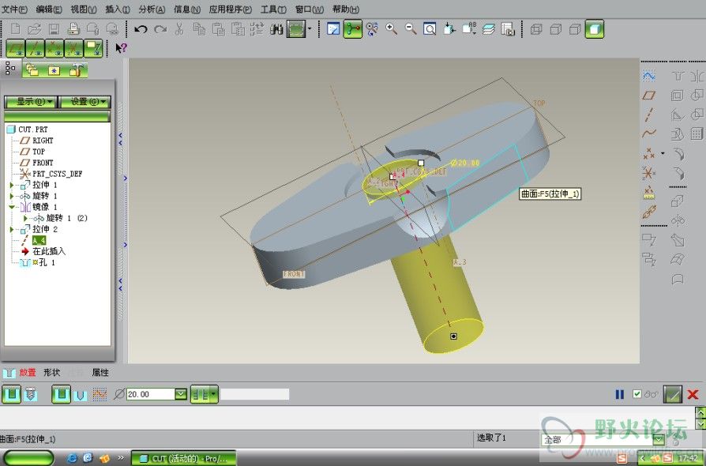Image resolution: width=706 pixels, height=466 pixels.
Task: Click the context help arrow-question icon
Action: point(121,47)
